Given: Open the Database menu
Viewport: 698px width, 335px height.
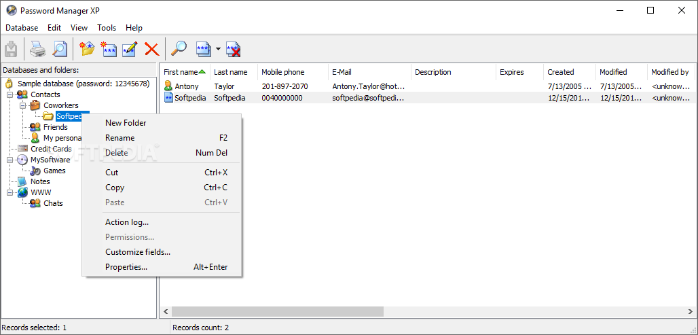Looking at the screenshot, I should pyautogui.click(x=22, y=28).
